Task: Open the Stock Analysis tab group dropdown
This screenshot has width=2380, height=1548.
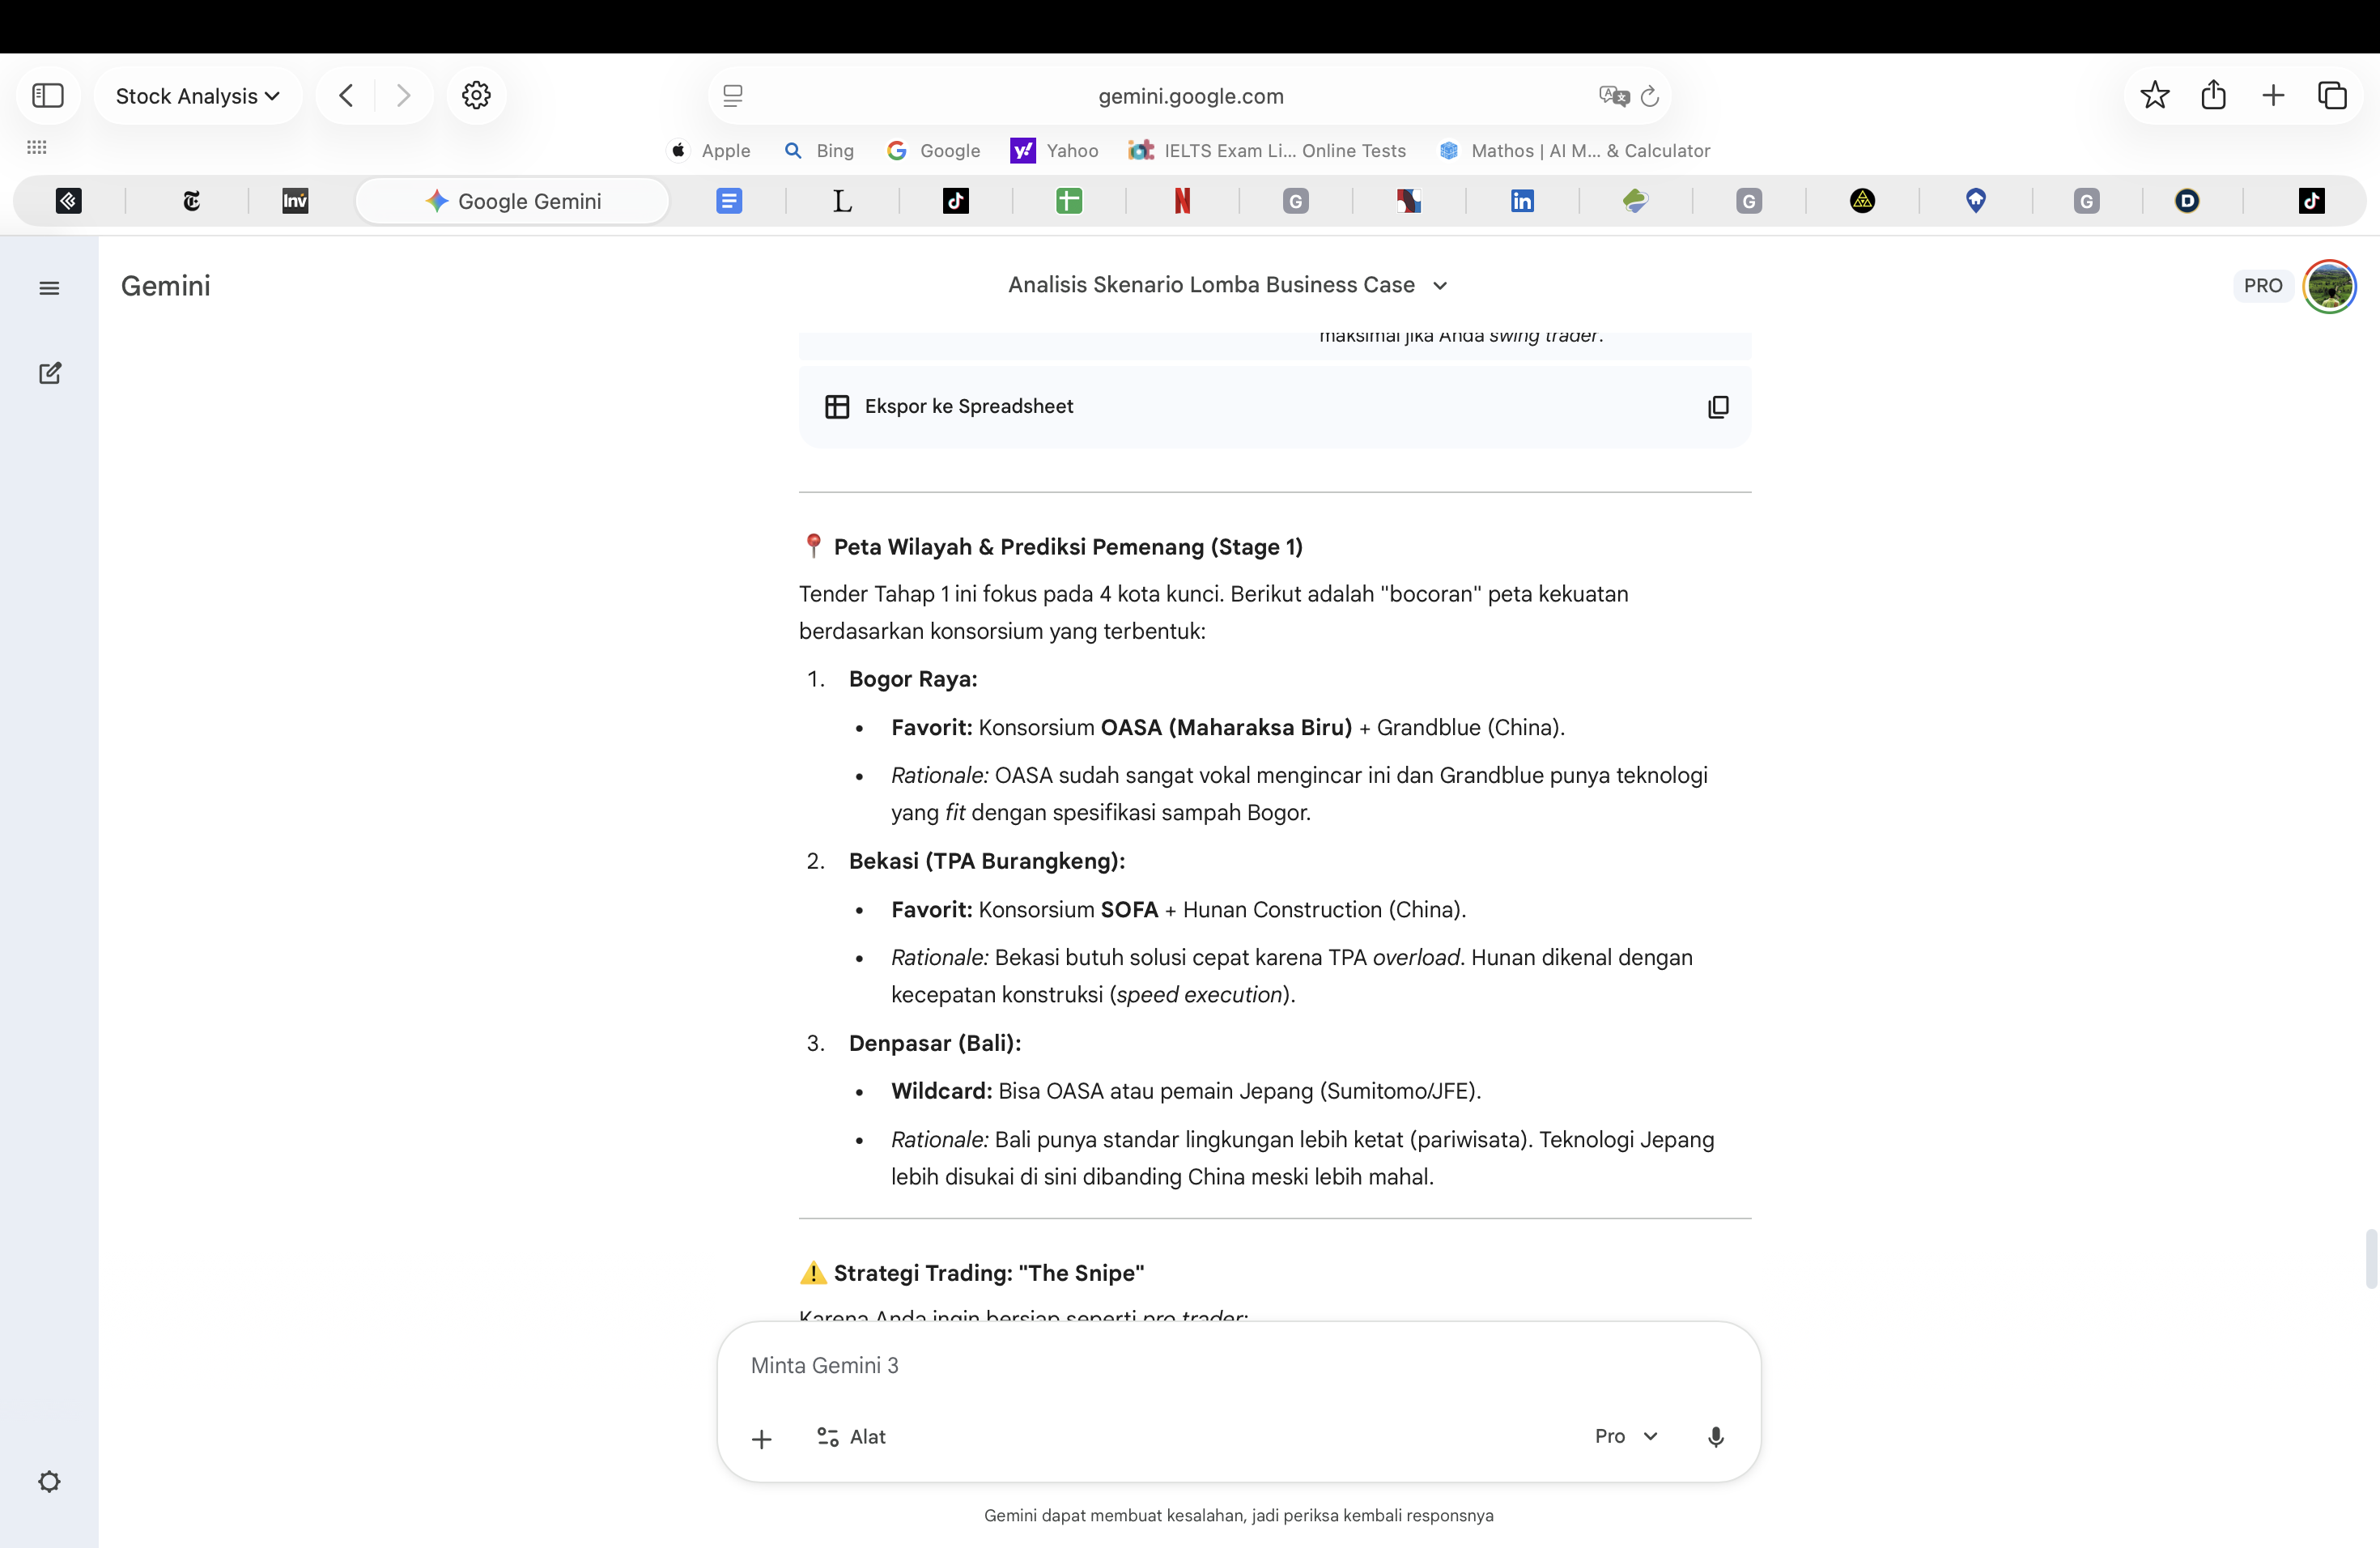Action: click(197, 96)
